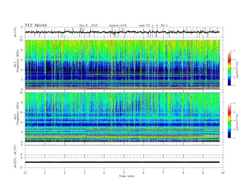
Task: Click the '2' kHz tick on ch.1 spectrogram
Action: coord(22,80)
